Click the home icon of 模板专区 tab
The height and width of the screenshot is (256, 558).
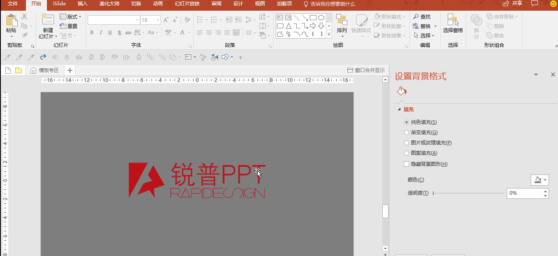(33, 70)
